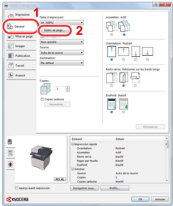This screenshot has height=206, width=173.
Task: Click the details list scroll down arrow
Action: tap(167, 181)
